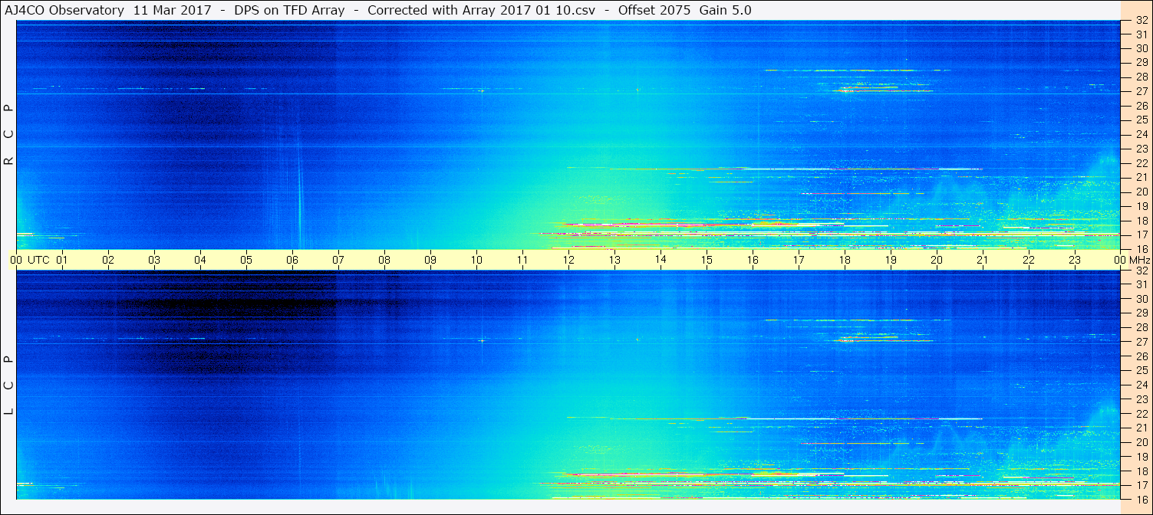
Task: Click the 11 hour mark on time axis
Action: point(522,260)
